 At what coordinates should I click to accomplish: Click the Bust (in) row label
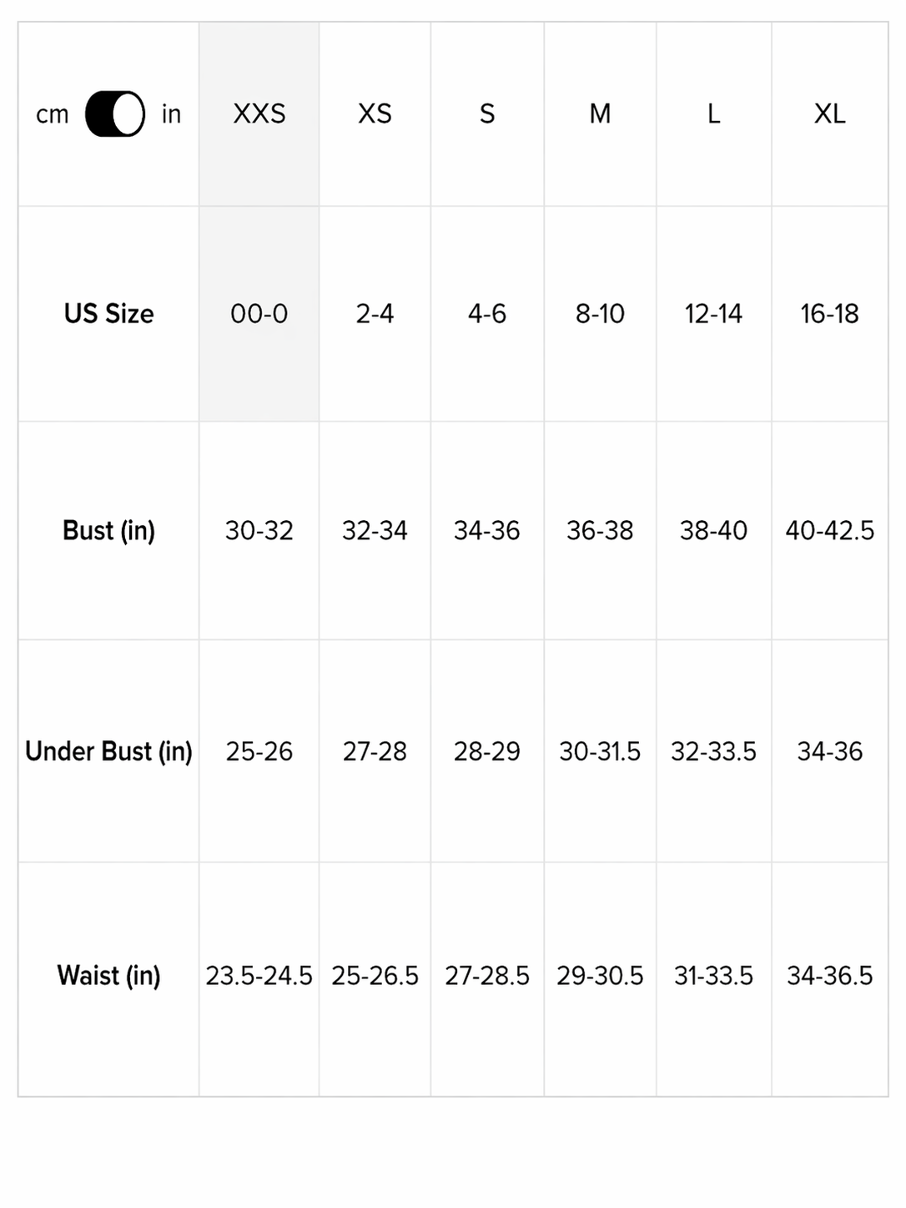point(108,530)
